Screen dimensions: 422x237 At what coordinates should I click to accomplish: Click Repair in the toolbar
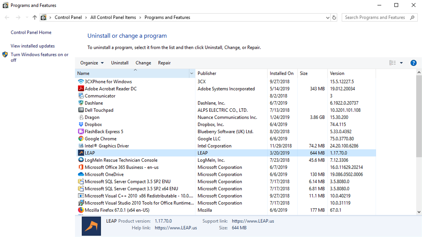[164, 63]
